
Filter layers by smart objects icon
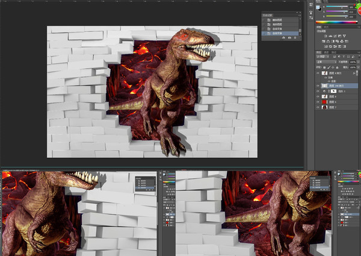pyautogui.click(x=353, y=57)
